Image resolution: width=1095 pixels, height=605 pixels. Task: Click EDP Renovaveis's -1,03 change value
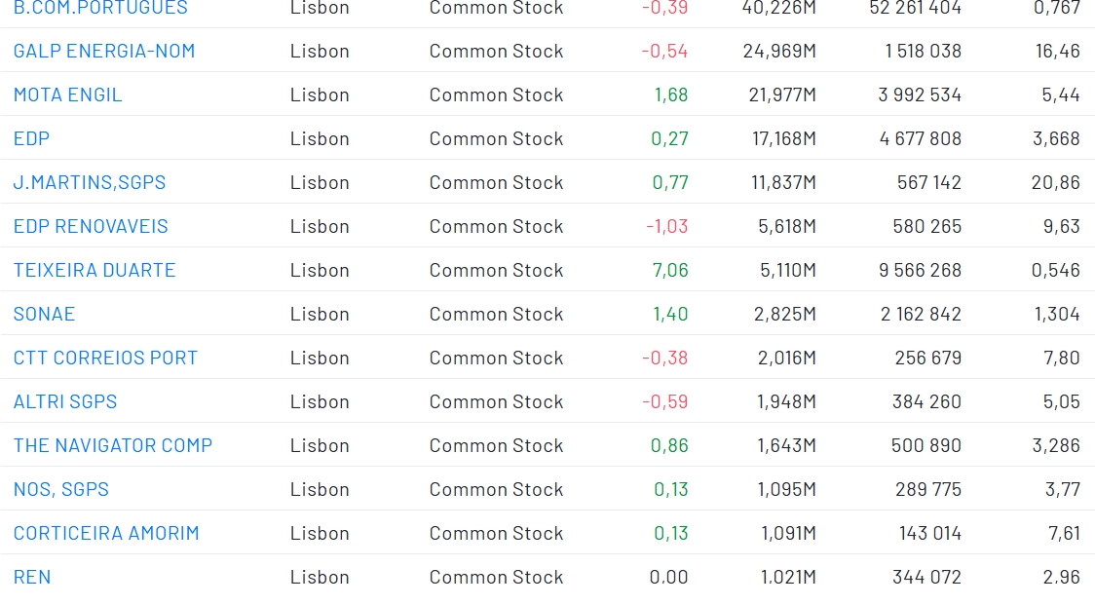point(666,226)
